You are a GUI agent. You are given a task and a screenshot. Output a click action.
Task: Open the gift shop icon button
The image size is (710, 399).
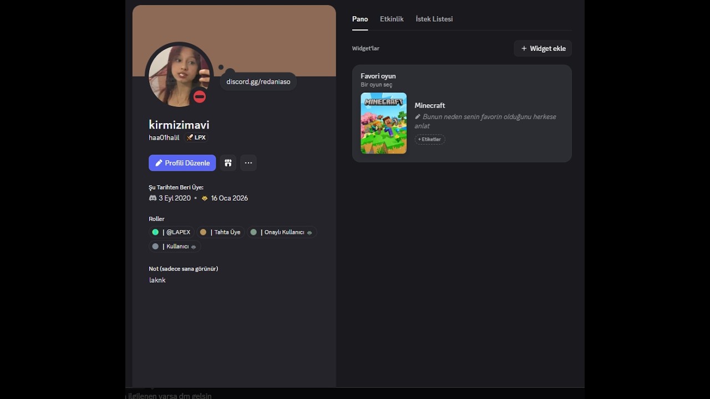click(228, 163)
